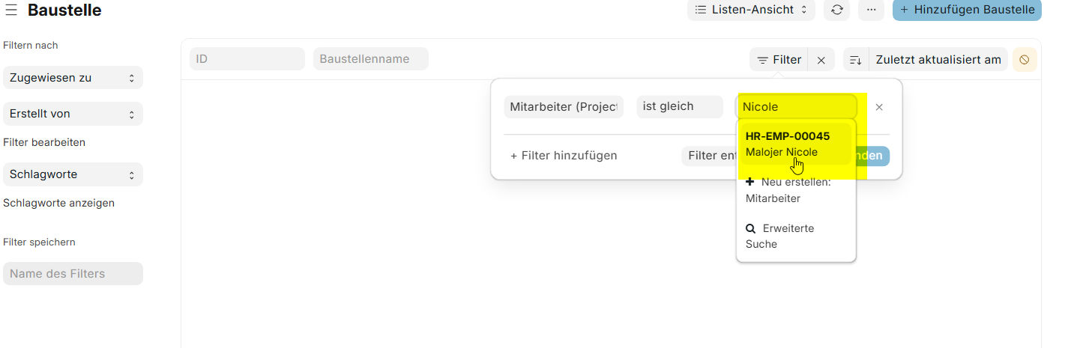Click Schlagworte anzeigen link
1080x348 pixels.
[58, 203]
